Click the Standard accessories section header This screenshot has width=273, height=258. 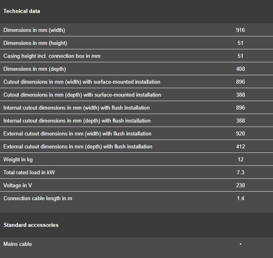coord(31,225)
